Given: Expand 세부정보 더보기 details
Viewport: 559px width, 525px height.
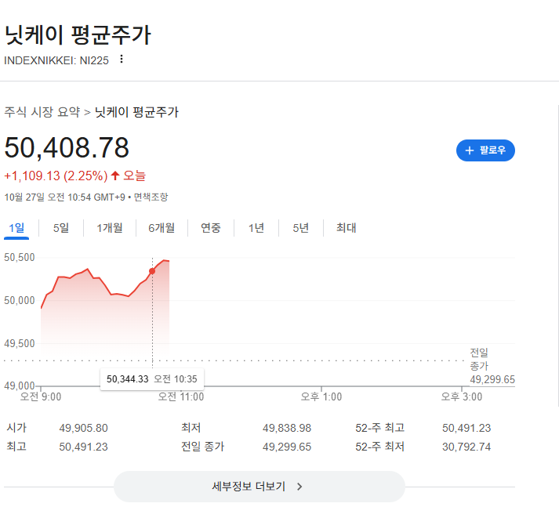Looking at the screenshot, I should click(259, 487).
